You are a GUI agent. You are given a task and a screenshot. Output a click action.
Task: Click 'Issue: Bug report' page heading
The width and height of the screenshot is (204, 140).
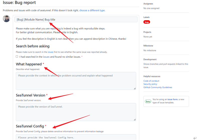coord(19,3)
